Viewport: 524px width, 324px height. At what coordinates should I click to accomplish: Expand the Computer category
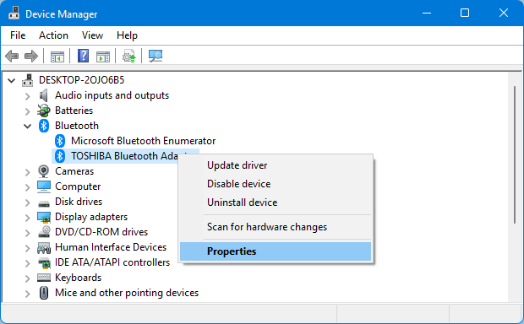point(28,187)
